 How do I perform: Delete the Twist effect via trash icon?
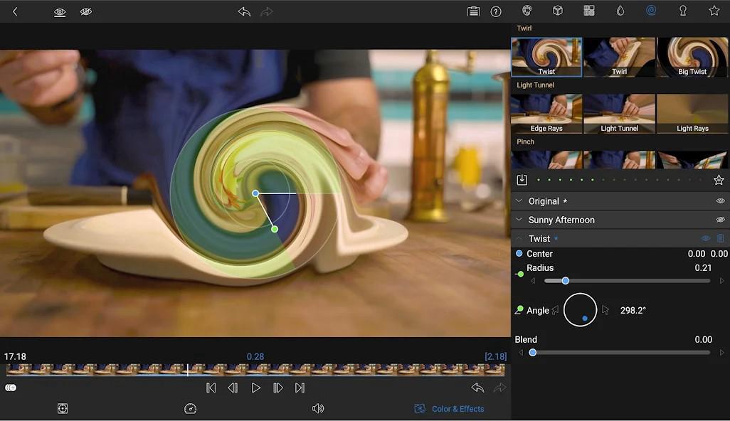[720, 238]
